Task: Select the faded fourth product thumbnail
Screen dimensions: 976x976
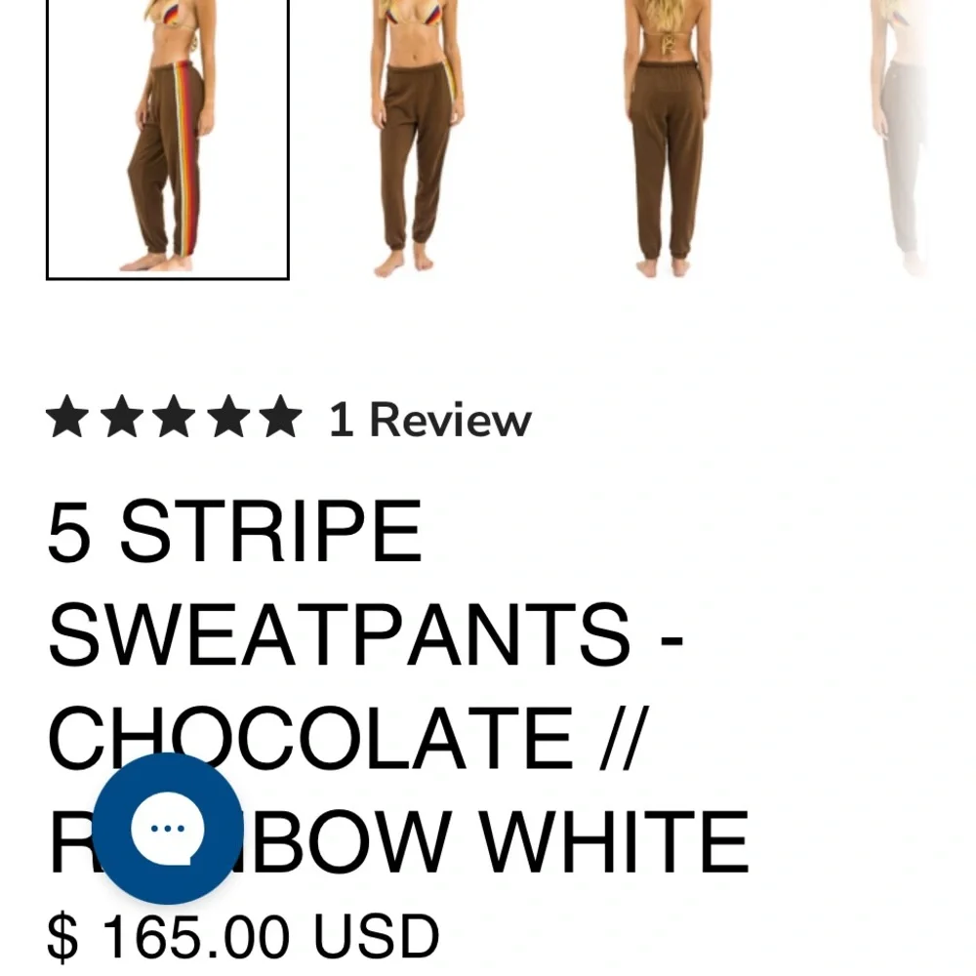Action: click(903, 139)
